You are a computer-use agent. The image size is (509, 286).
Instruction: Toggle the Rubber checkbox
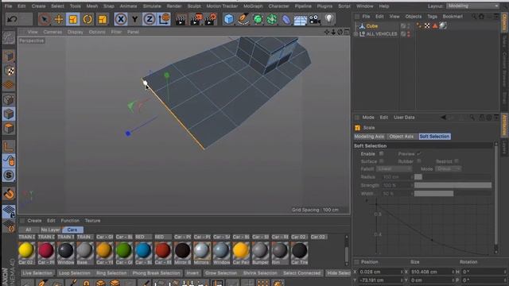tap(419, 161)
